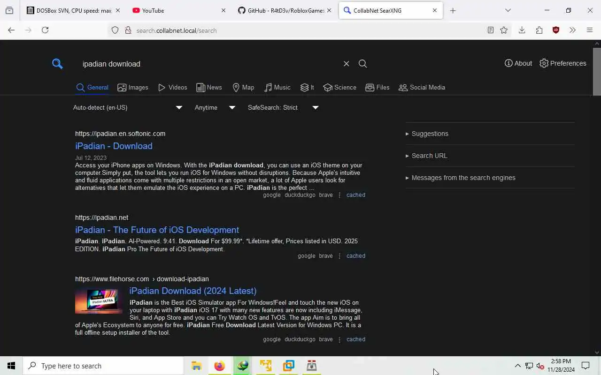601x375 pixels.
Task: Open iPadian Download (2024 Latest) result
Action: click(193, 291)
